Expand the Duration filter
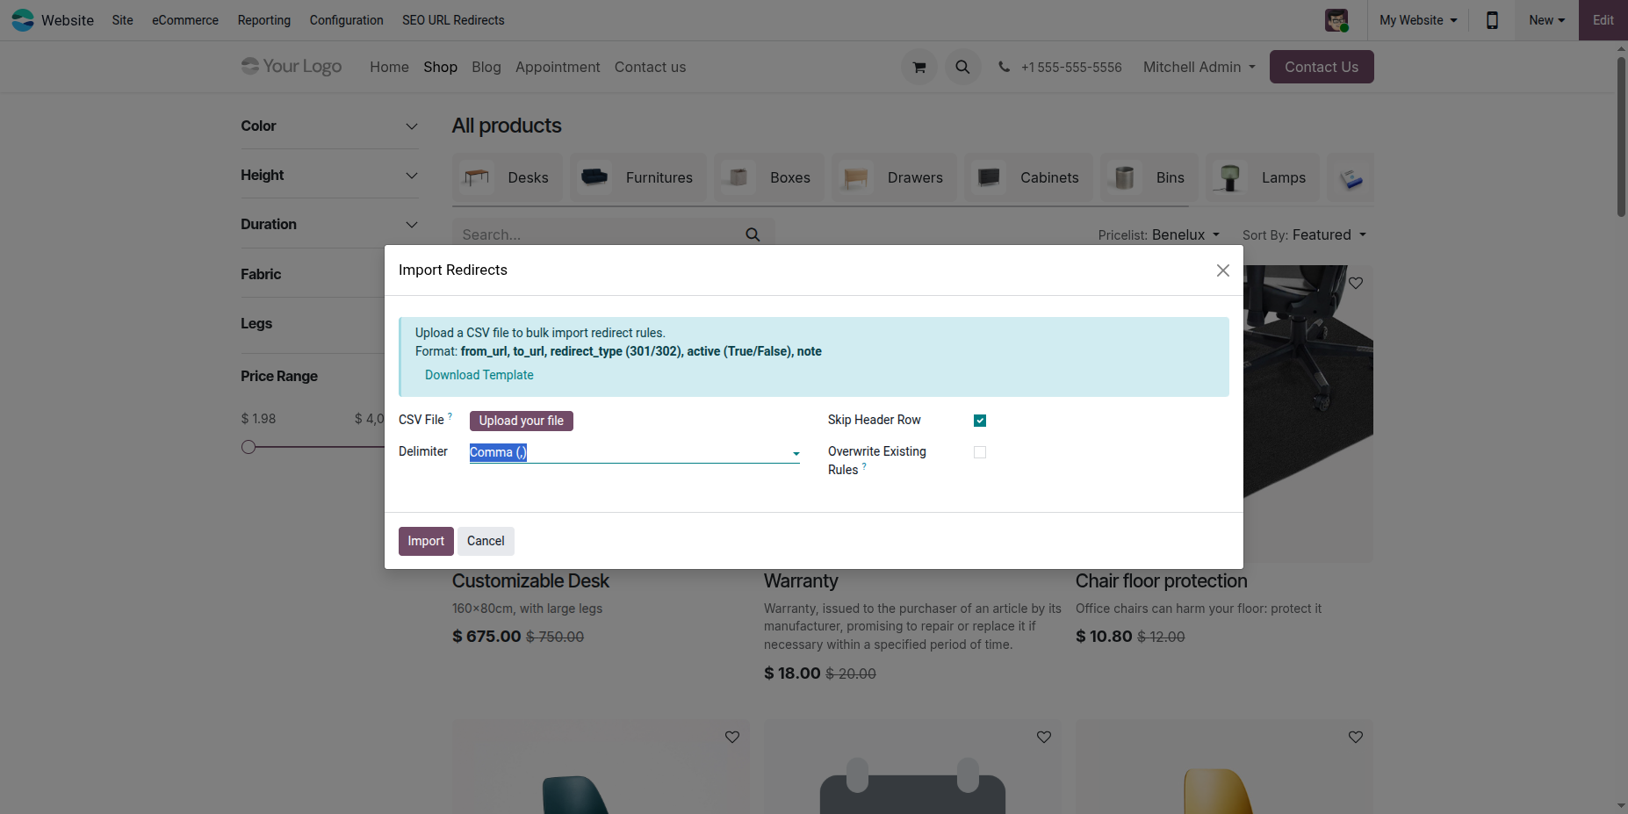The width and height of the screenshot is (1628, 814). point(329,225)
